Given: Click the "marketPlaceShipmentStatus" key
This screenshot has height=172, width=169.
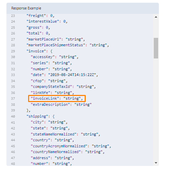Looking at the screenshot, I should [56, 45].
